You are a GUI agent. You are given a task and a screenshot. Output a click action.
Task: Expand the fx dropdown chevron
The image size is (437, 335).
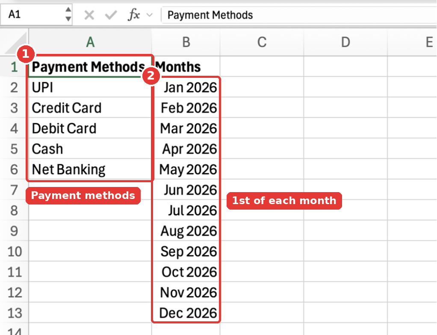[150, 15]
